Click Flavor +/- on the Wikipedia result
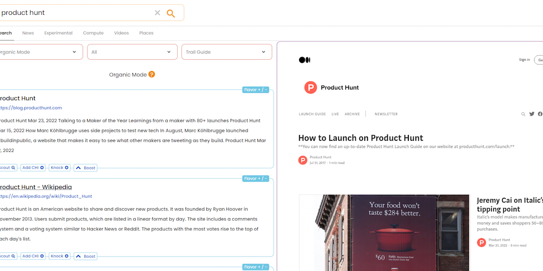The image size is (543, 271). point(256,179)
